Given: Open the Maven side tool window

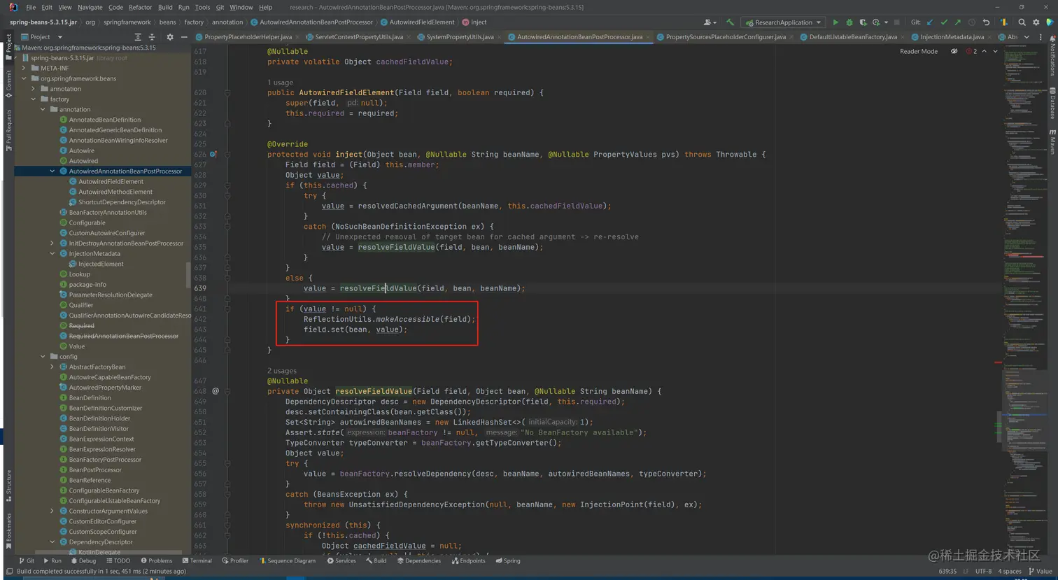Looking at the screenshot, I should 1052,142.
